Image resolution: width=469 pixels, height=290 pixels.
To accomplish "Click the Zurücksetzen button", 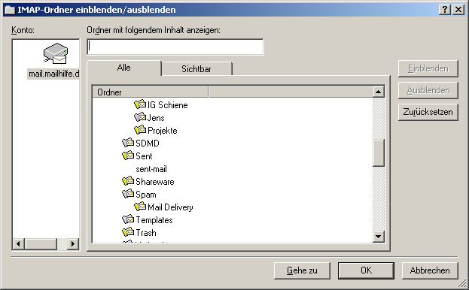I will 428,112.
